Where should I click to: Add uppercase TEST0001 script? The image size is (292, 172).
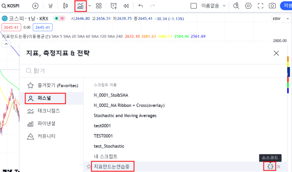click(103, 136)
